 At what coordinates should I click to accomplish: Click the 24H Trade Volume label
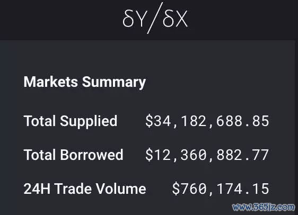84,189
